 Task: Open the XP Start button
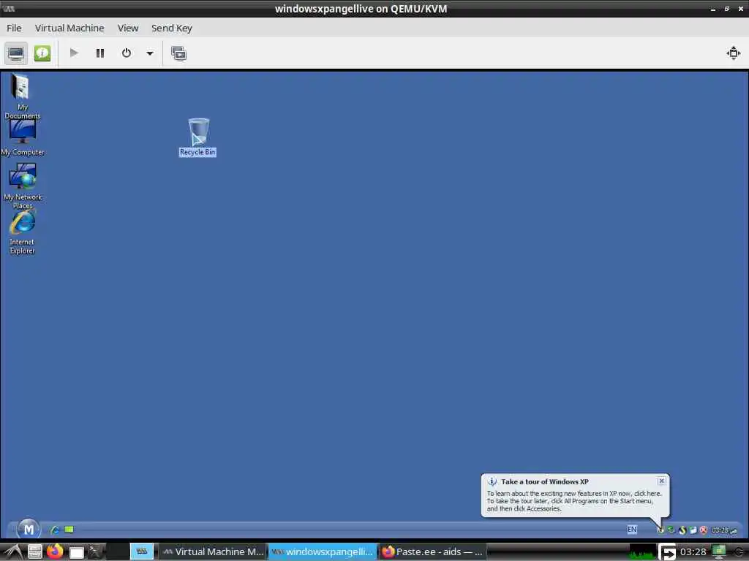pyautogui.click(x=29, y=529)
